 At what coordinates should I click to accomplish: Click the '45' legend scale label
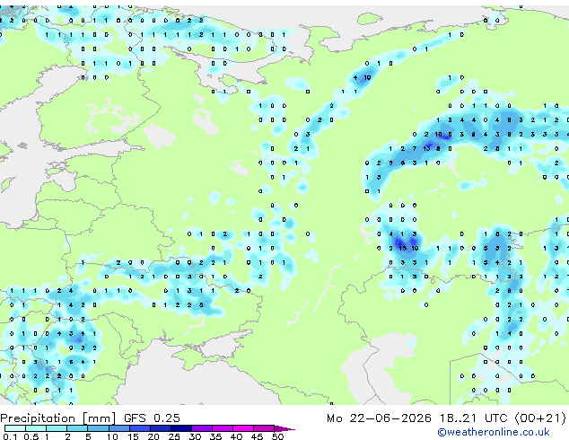pos(257,436)
